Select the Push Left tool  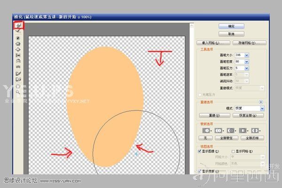click(x=18, y=55)
